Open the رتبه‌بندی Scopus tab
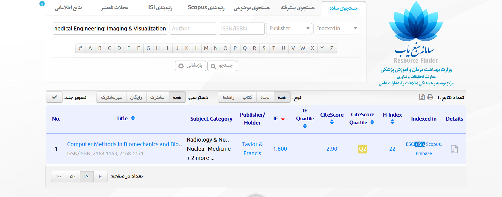502x197 pixels. point(206,8)
